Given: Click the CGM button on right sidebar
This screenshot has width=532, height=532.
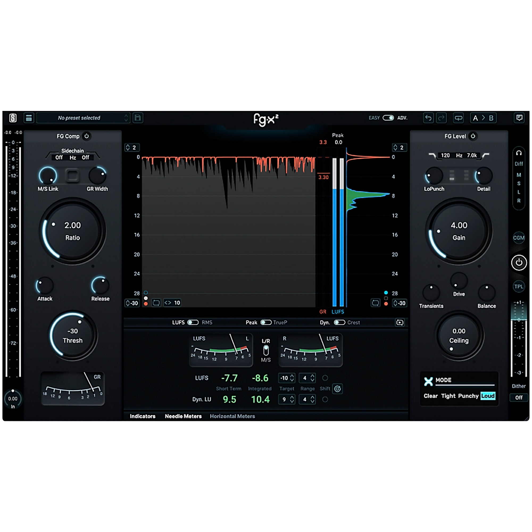Looking at the screenshot, I should (519, 238).
